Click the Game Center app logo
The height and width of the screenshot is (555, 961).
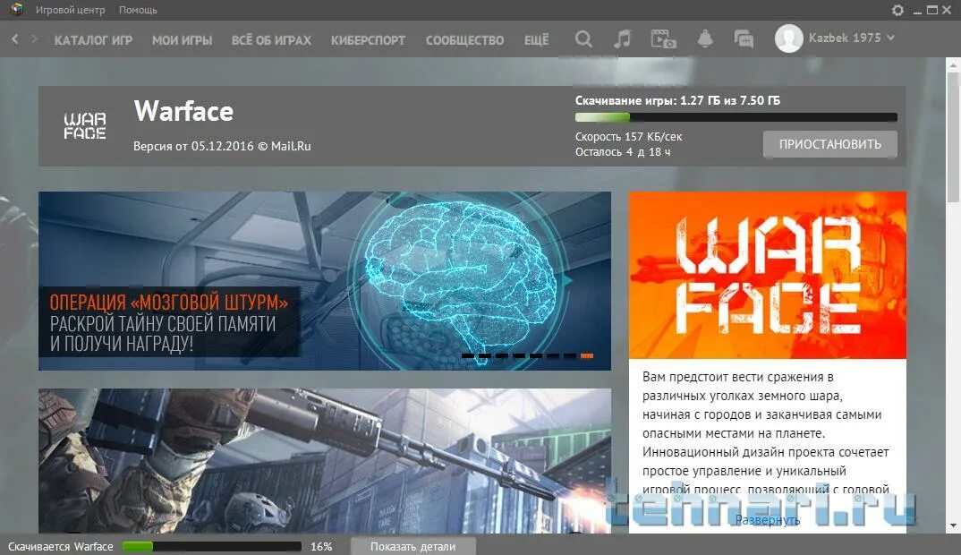pyautogui.click(x=16, y=9)
